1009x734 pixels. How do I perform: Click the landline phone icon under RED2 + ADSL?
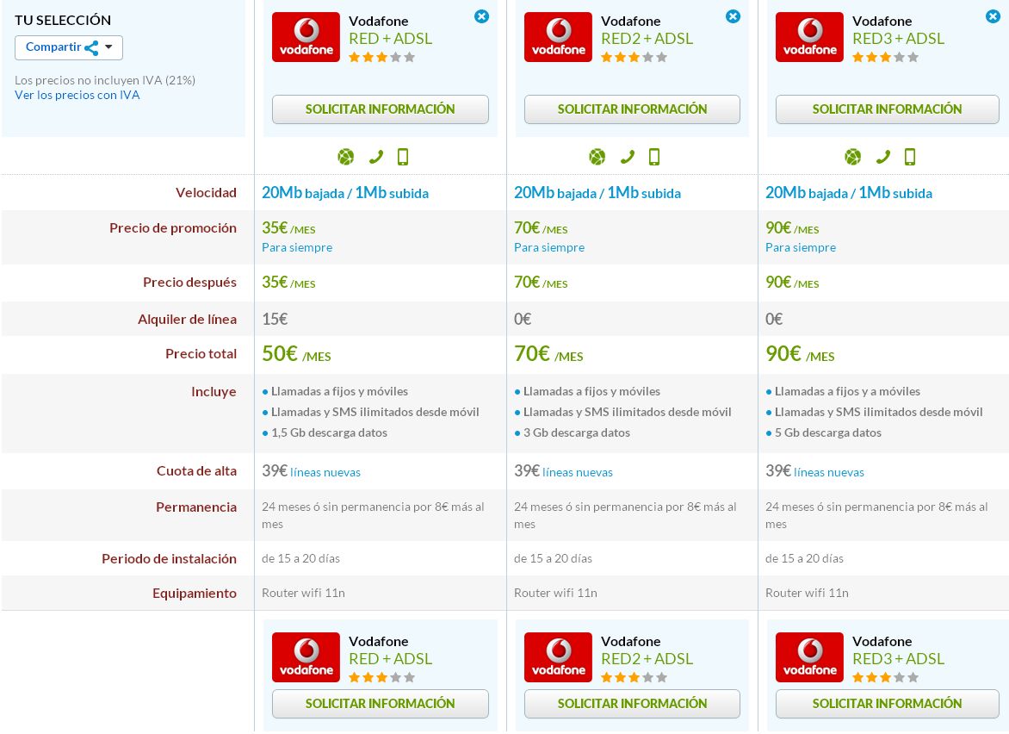(628, 157)
